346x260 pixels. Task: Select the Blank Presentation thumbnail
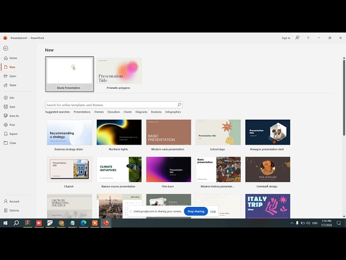[70, 74]
